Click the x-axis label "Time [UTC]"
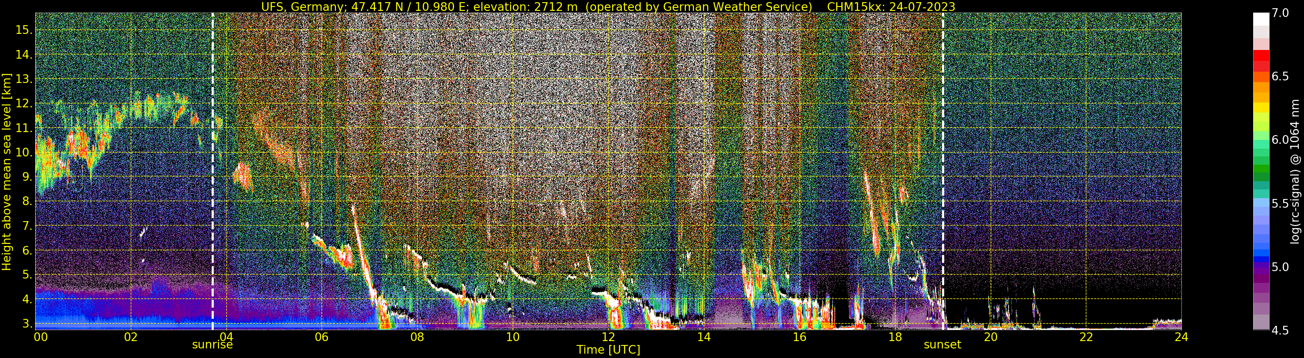1304x358 pixels. pos(608,350)
